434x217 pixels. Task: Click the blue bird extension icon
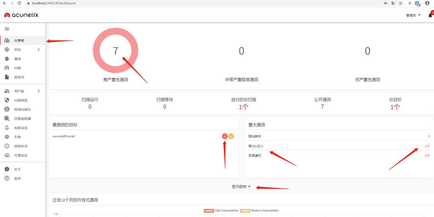[x=411, y=3]
